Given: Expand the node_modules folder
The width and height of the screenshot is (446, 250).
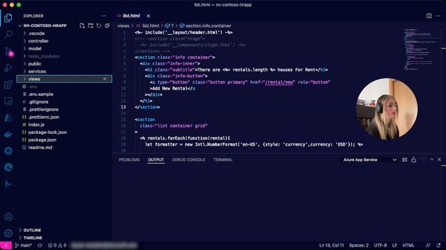Looking at the screenshot, I should pos(44,56).
